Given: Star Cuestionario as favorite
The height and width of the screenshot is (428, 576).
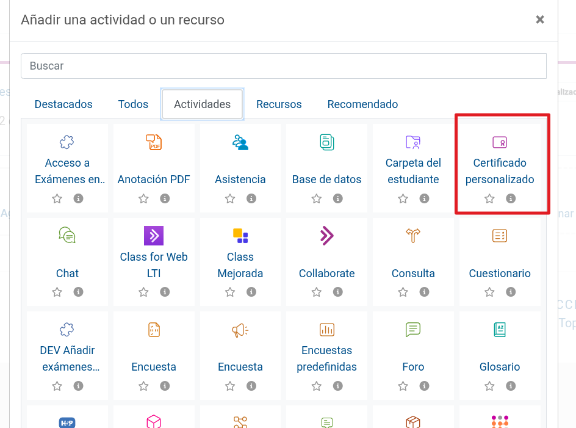Looking at the screenshot, I should pos(489,292).
